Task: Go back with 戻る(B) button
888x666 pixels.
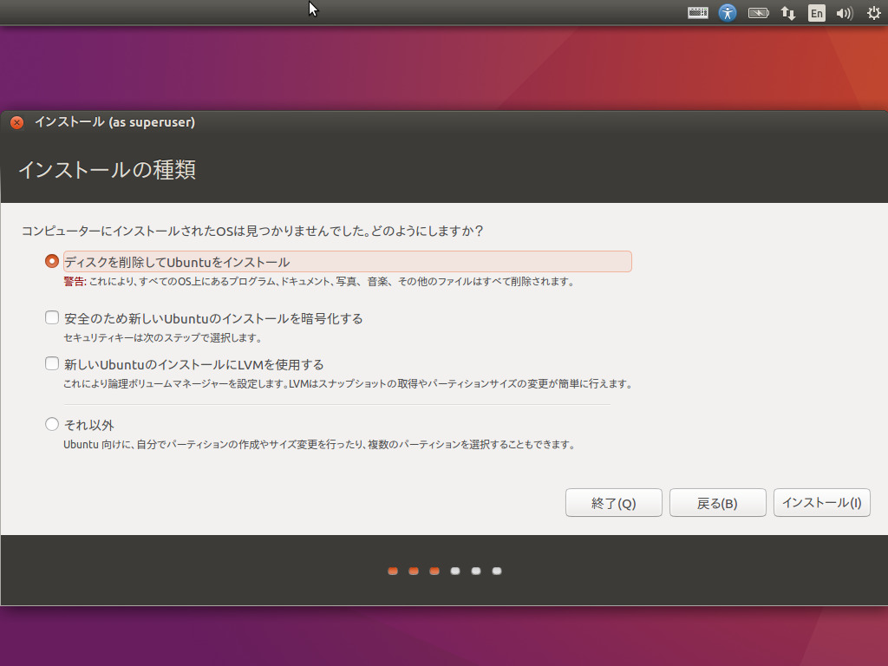Action: pos(717,503)
